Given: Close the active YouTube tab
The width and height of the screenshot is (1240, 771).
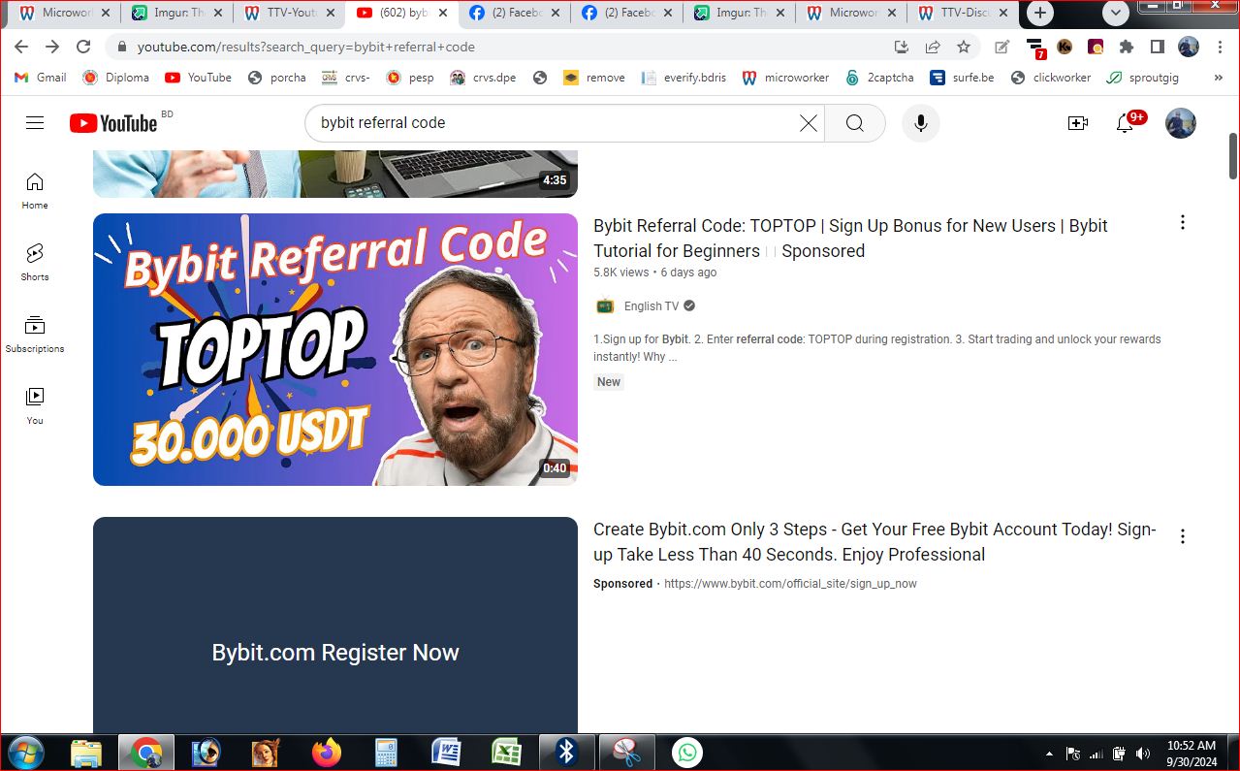Looking at the screenshot, I should [x=443, y=14].
